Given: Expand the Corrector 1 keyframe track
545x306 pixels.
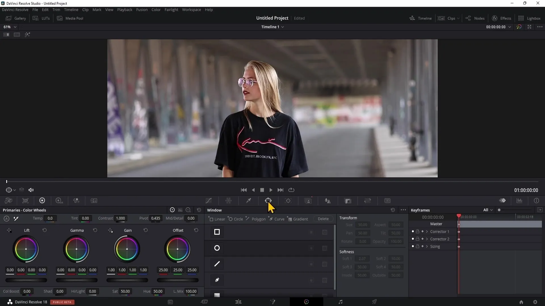Looking at the screenshot, I should click(427, 231).
